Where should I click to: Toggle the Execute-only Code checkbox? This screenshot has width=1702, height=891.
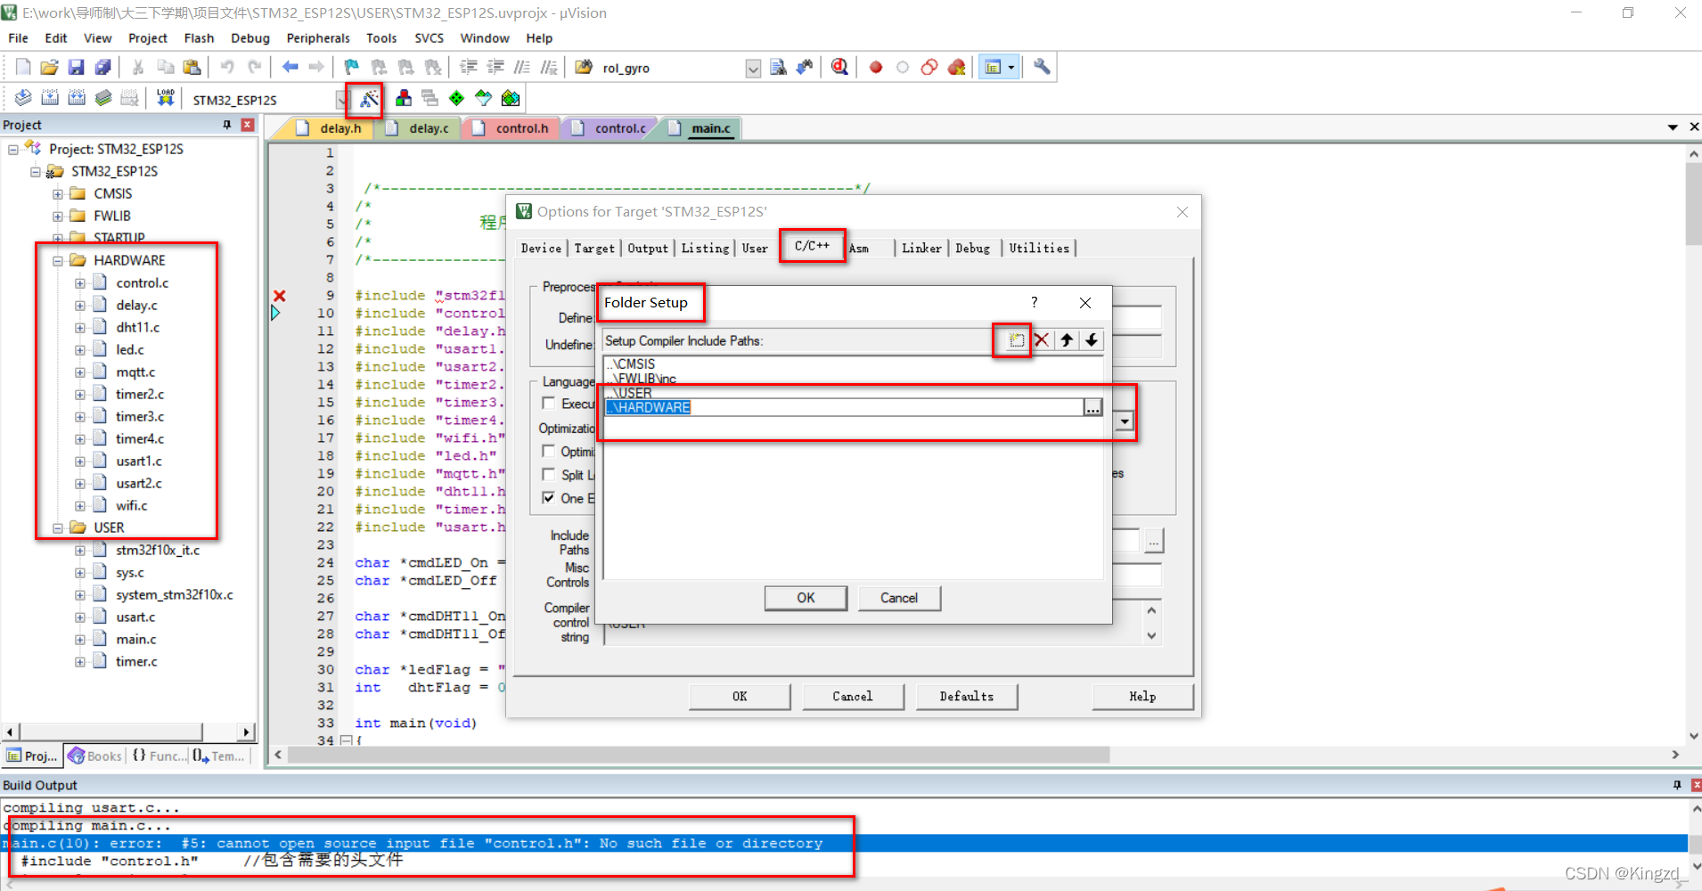click(549, 404)
